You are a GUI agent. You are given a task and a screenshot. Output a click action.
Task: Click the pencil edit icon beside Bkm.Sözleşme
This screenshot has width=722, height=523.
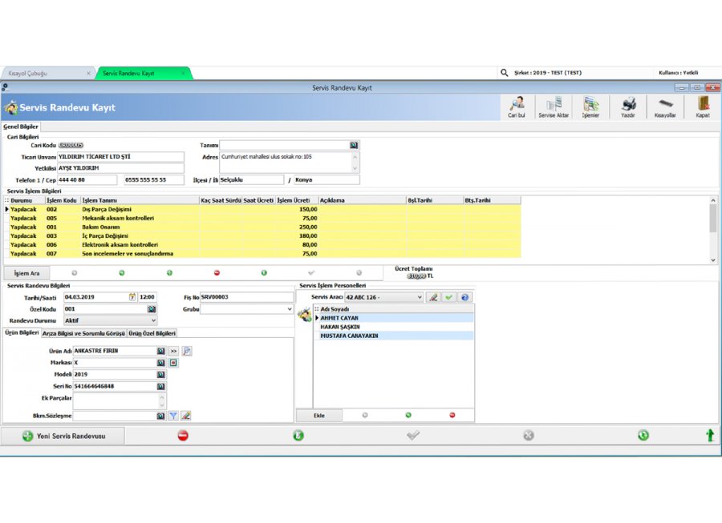(x=185, y=416)
